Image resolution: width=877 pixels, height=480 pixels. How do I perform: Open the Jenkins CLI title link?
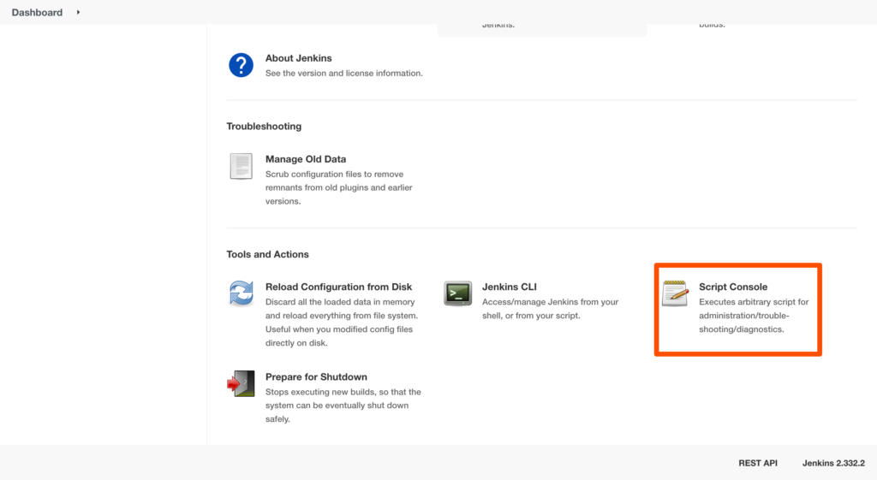pos(509,287)
